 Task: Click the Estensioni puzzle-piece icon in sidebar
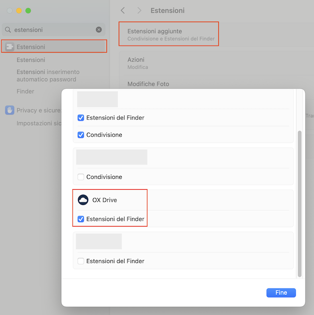point(9,47)
